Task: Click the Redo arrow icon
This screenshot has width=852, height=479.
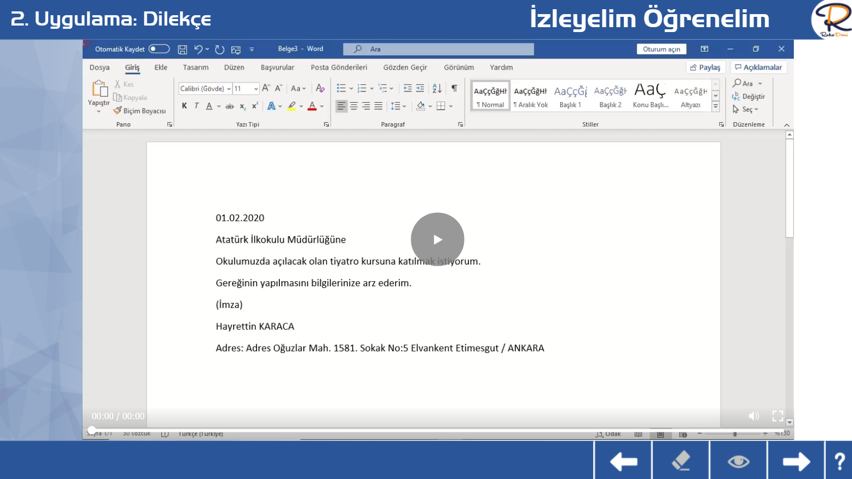Action: [x=220, y=49]
